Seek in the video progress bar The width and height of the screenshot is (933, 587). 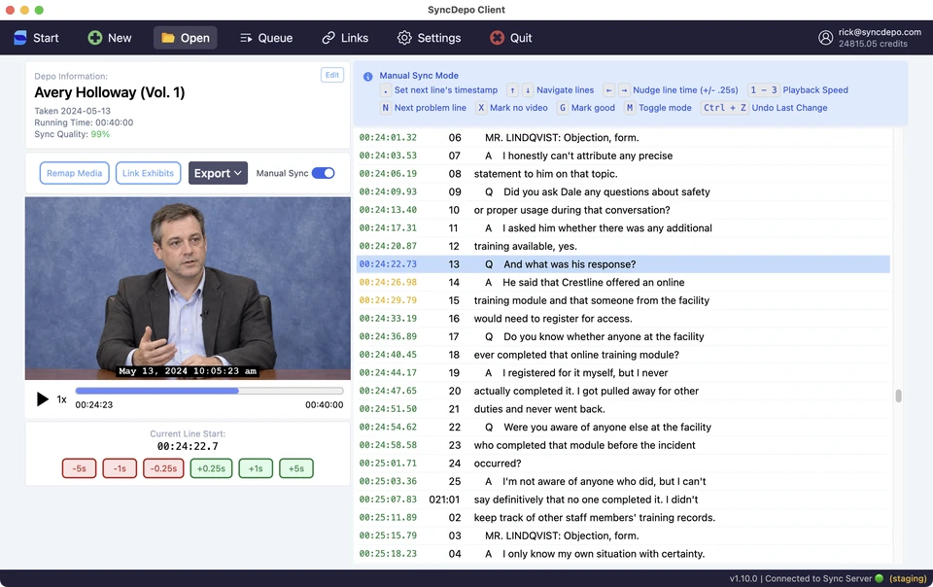tap(210, 391)
